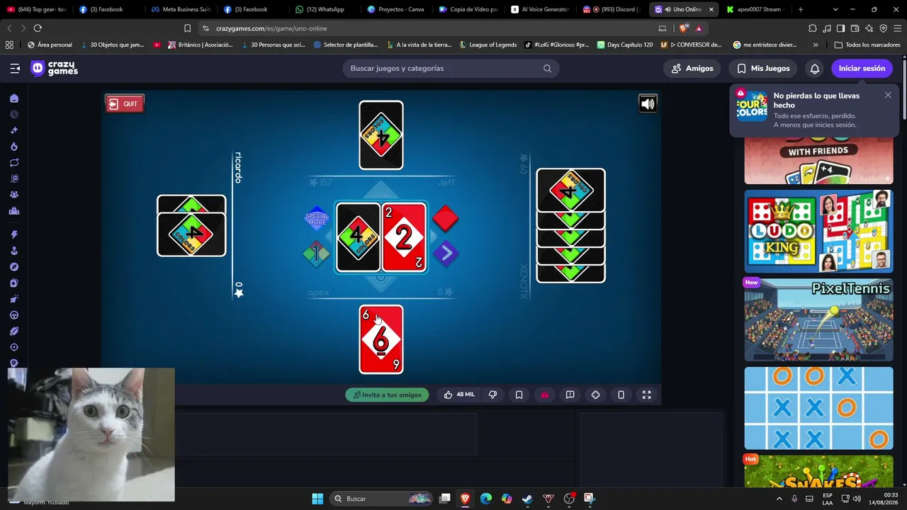Open Tic Tac Toe game thumbnail

(x=818, y=408)
